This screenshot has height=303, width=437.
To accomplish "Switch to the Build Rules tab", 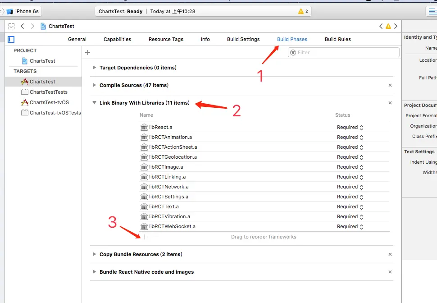I will [x=338, y=39].
